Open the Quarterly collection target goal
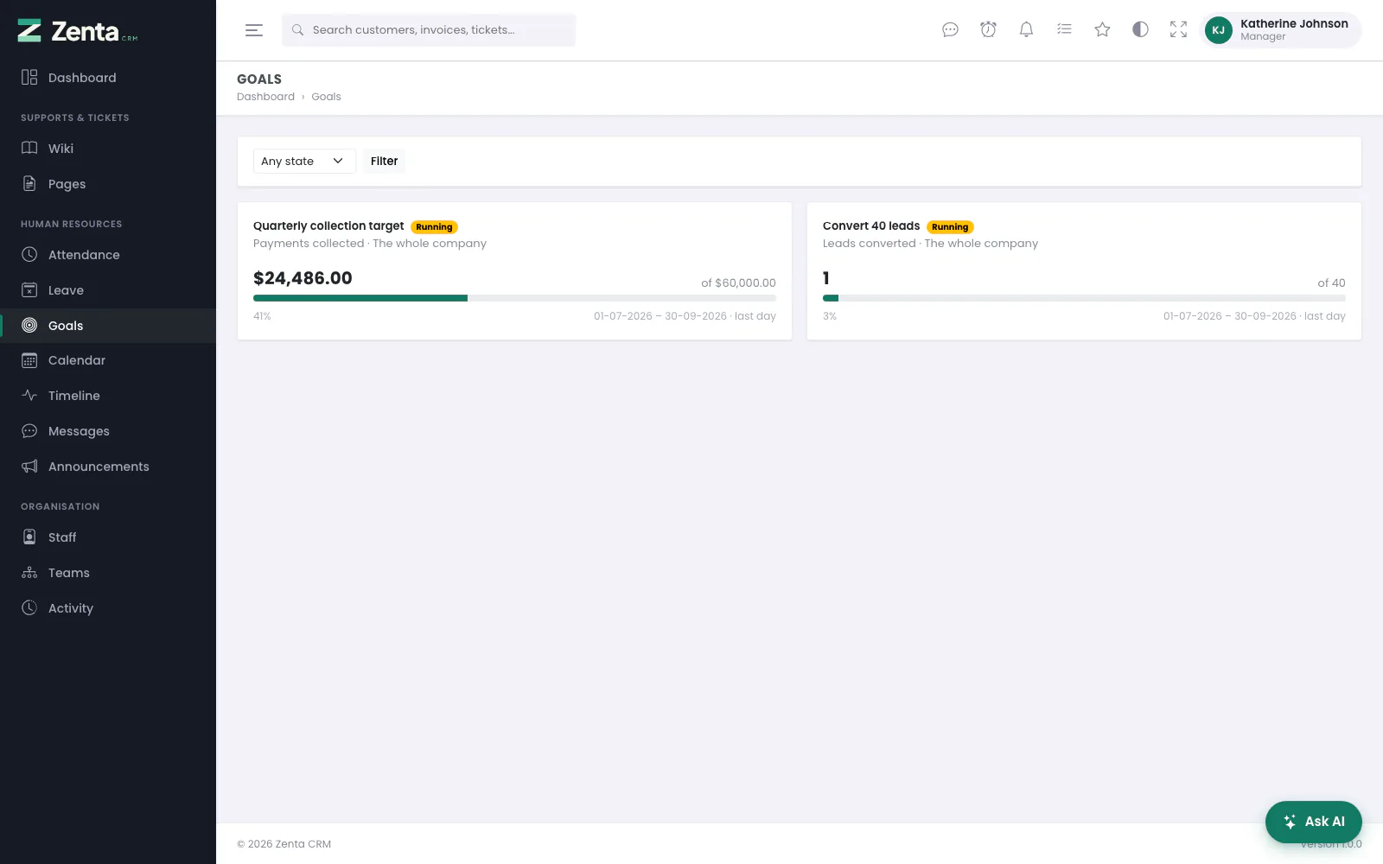 point(328,226)
